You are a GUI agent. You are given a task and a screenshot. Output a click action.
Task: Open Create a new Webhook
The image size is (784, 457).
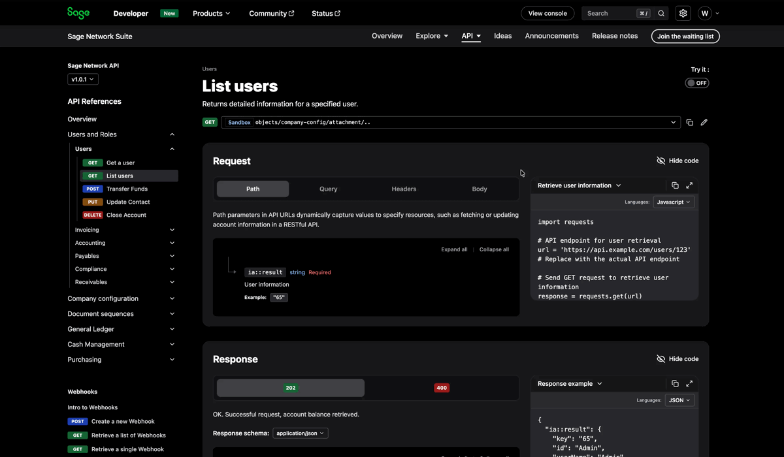pyautogui.click(x=123, y=422)
